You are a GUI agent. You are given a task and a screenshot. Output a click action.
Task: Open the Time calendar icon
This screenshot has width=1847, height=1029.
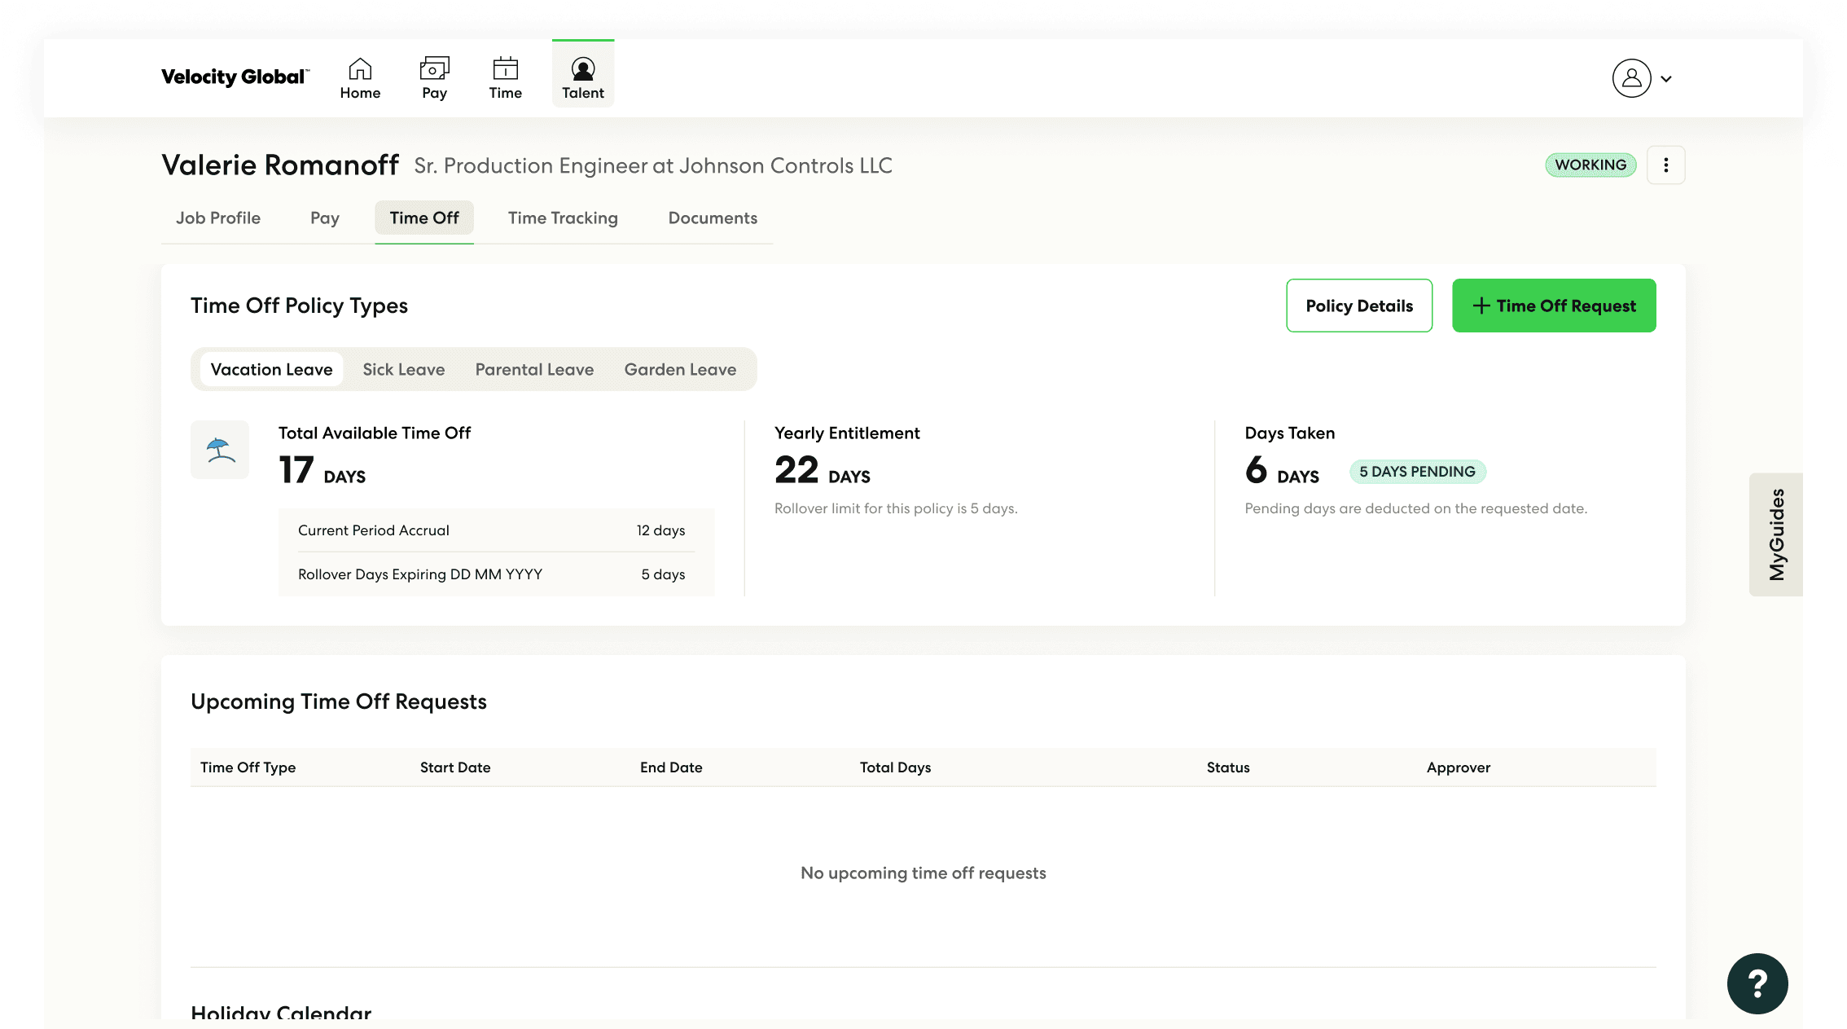(505, 68)
